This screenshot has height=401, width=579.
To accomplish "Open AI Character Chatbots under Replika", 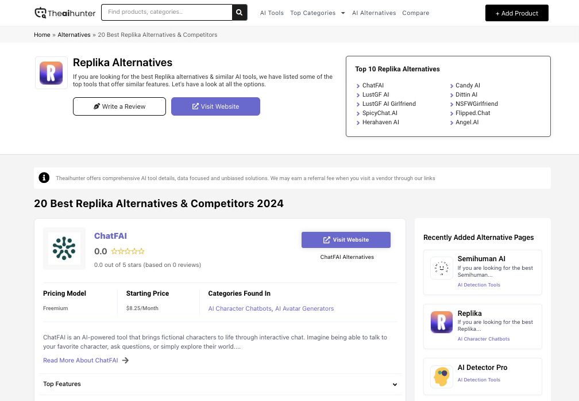I will pyautogui.click(x=484, y=339).
